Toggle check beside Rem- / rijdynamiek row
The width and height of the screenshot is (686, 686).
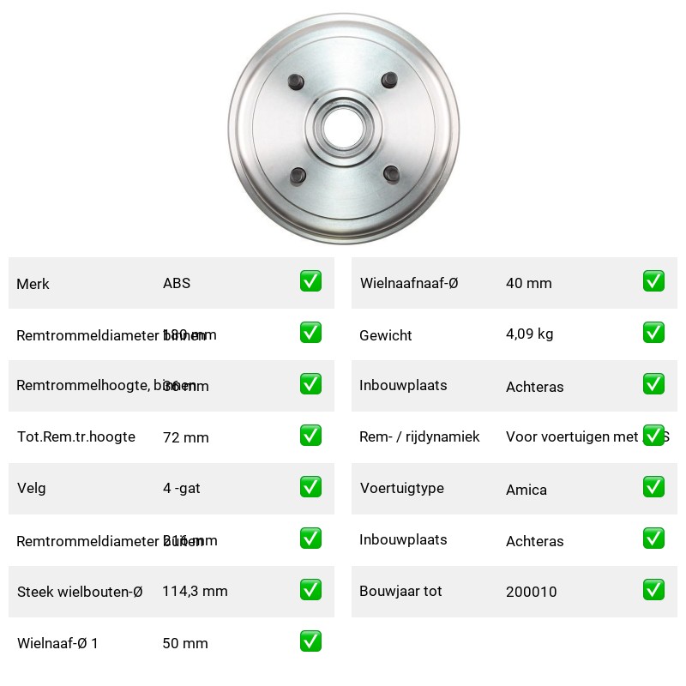[653, 436]
